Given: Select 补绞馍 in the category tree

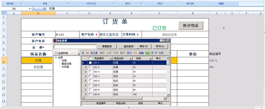Looking at the screenshot, I should click(65, 67).
